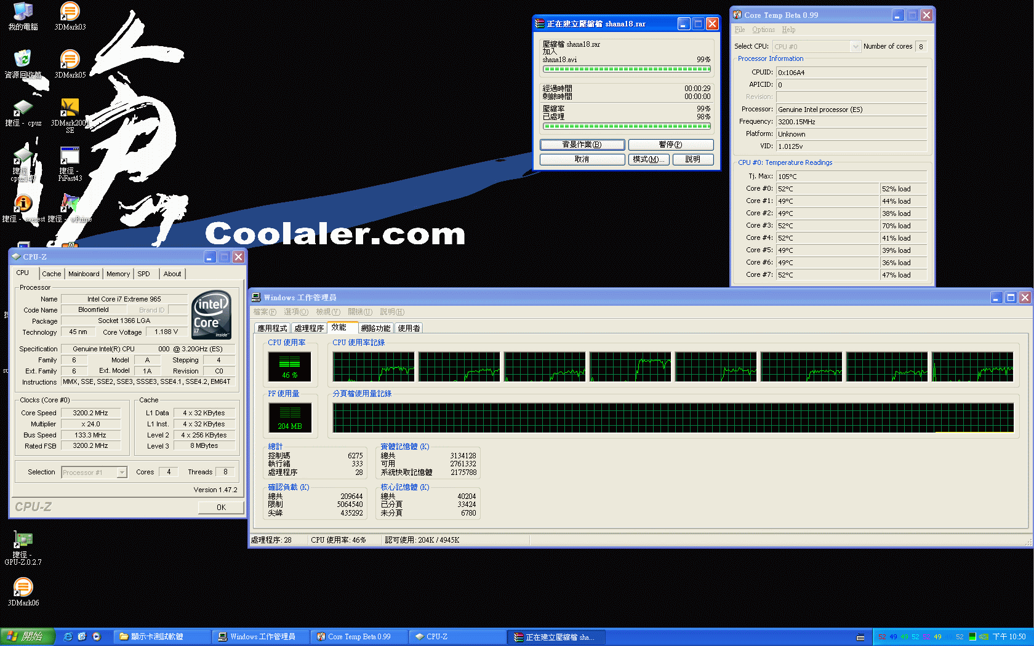
Task: Switch to CPU-Z taskbar button
Action: [457, 637]
